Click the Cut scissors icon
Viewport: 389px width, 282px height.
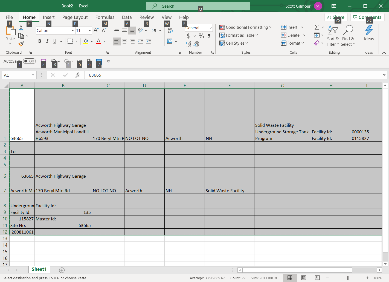tap(21, 28)
